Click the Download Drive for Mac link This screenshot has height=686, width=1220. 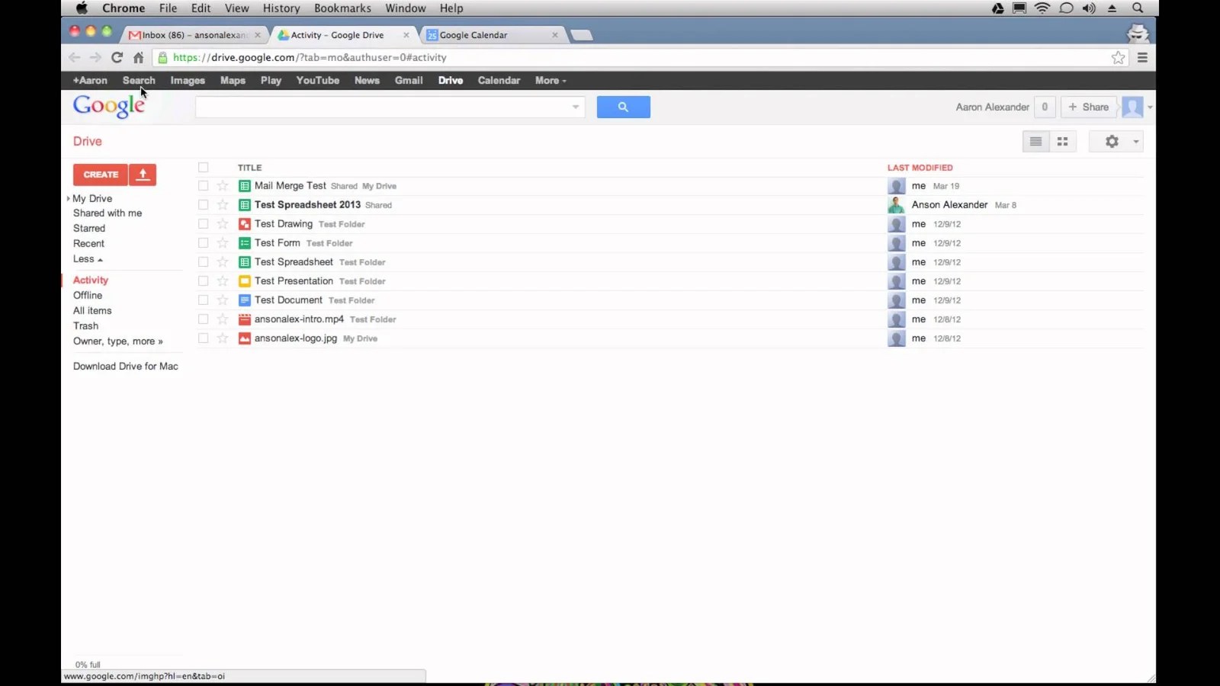[125, 366]
